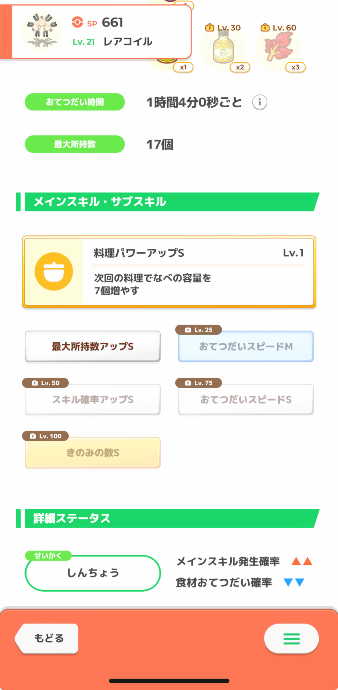Select the locked スキル確率アップS sub skill
Image resolution: width=338 pixels, height=690 pixels.
pyautogui.click(x=93, y=400)
